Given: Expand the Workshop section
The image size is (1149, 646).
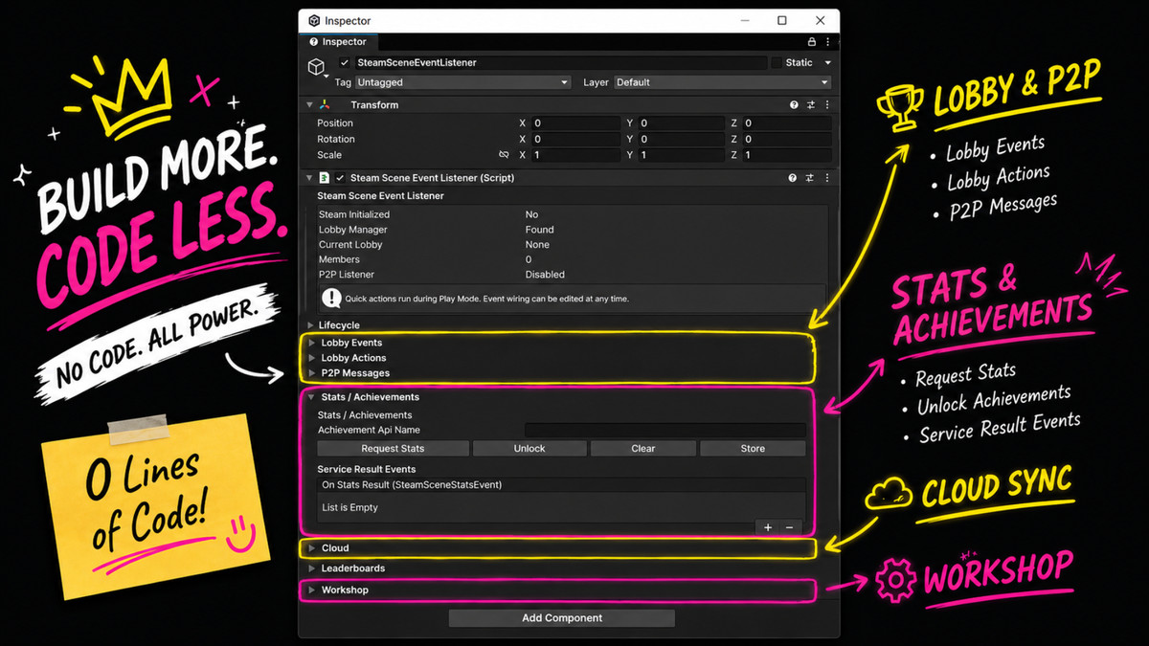Looking at the screenshot, I should 312,590.
